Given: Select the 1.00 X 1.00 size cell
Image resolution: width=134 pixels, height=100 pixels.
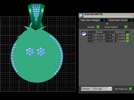Looking at the screenshot, I should point(99,35).
